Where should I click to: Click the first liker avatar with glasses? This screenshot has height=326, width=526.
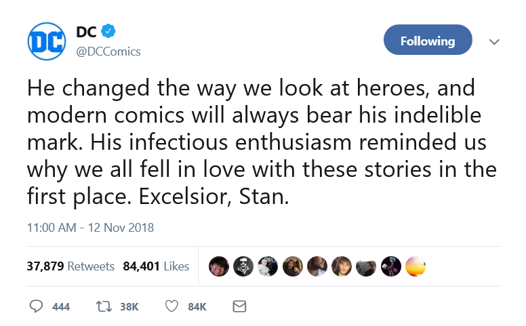point(219,266)
